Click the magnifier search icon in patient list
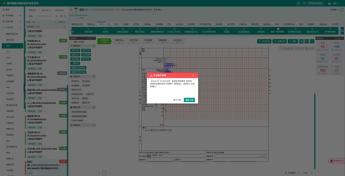 57,16
